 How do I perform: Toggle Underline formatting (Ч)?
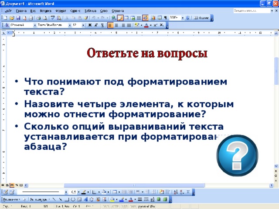tap(102, 25)
